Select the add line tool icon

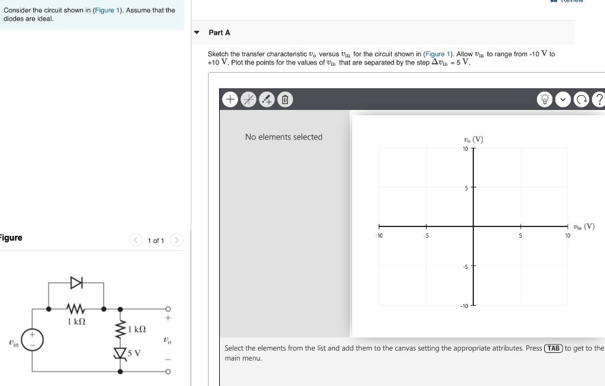(x=249, y=99)
